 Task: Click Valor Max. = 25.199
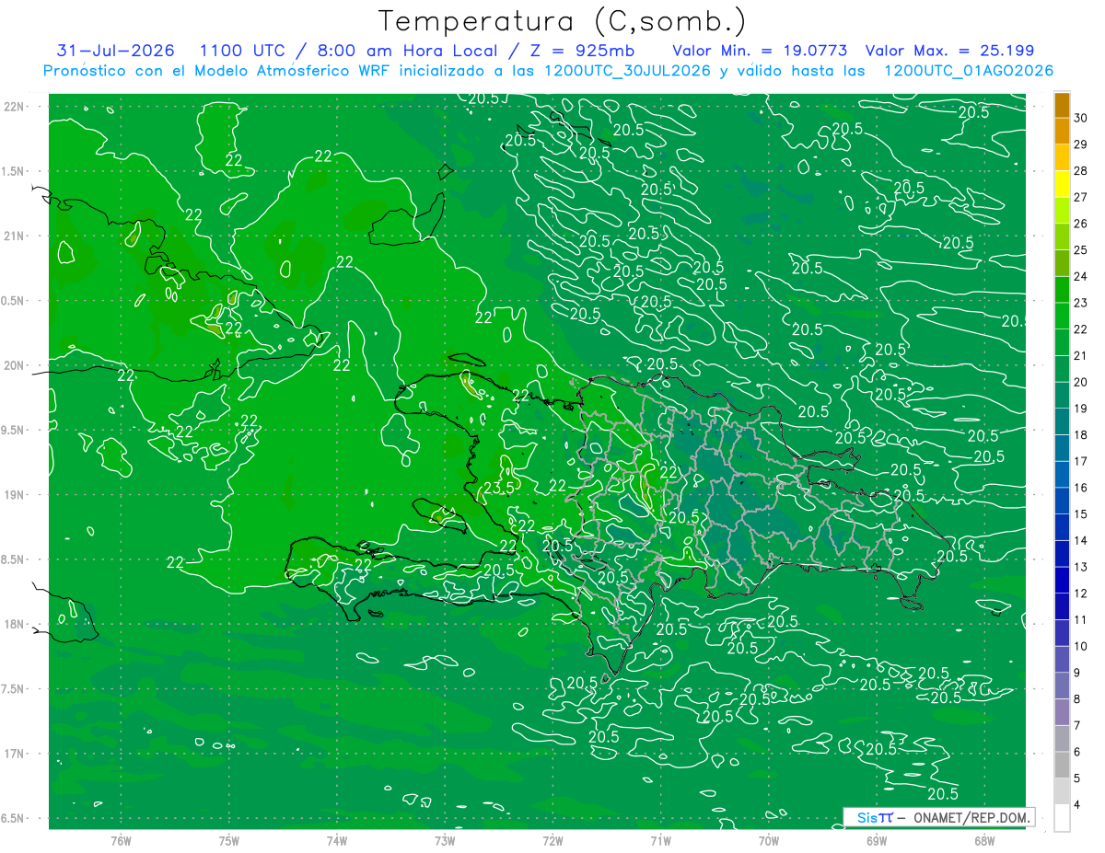point(949,51)
